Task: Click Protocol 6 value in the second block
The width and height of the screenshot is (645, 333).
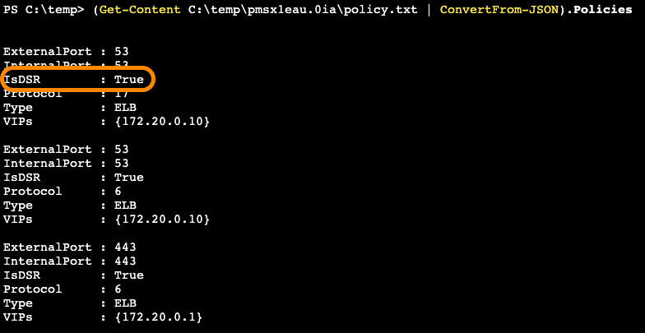Action: [x=118, y=192]
